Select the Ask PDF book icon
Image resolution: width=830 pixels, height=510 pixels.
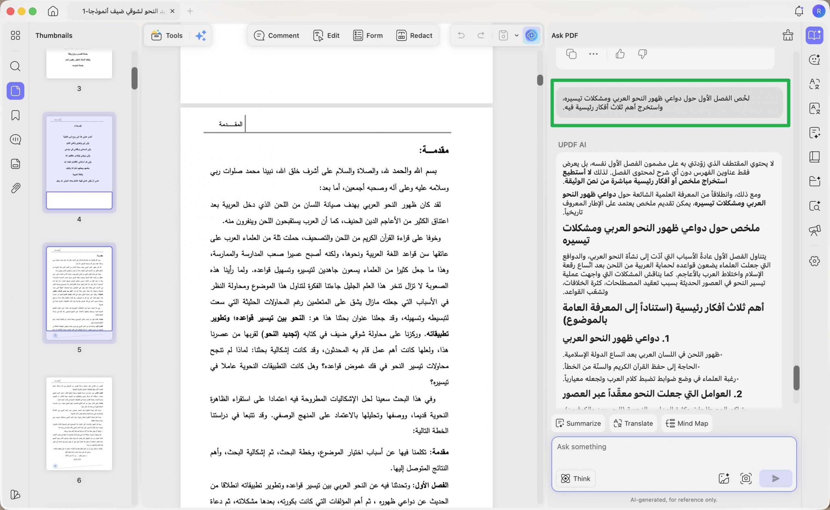pos(814,35)
